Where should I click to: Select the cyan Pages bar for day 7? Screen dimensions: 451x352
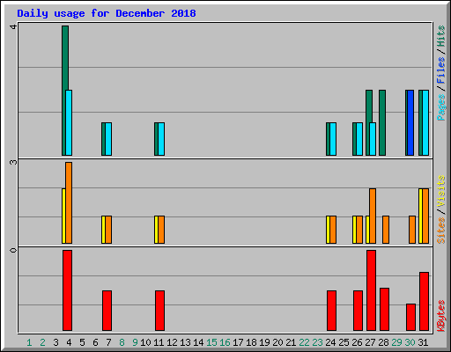pyautogui.click(x=108, y=139)
